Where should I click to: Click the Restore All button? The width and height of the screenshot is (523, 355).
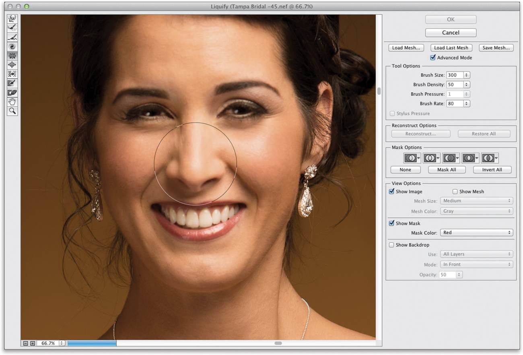click(484, 134)
